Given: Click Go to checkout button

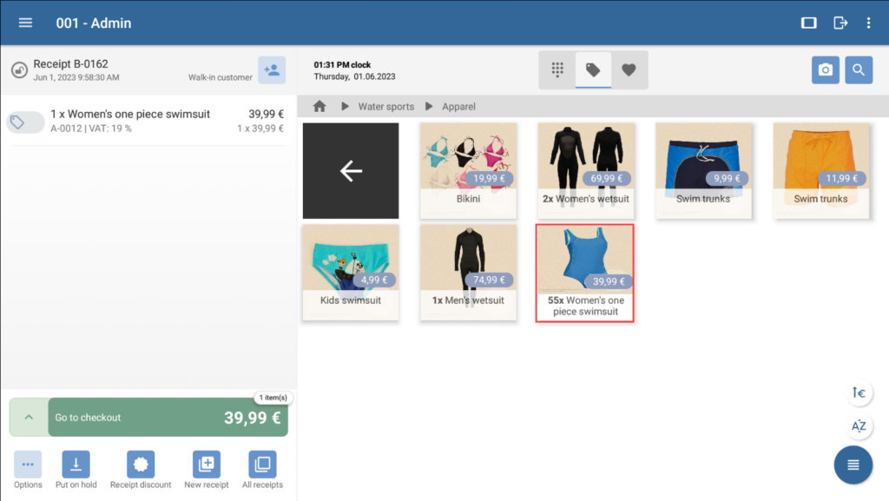Looking at the screenshot, I should click(167, 418).
